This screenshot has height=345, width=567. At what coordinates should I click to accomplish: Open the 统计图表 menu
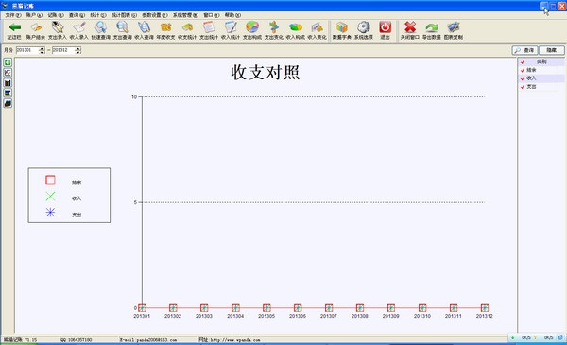pyautogui.click(x=124, y=15)
